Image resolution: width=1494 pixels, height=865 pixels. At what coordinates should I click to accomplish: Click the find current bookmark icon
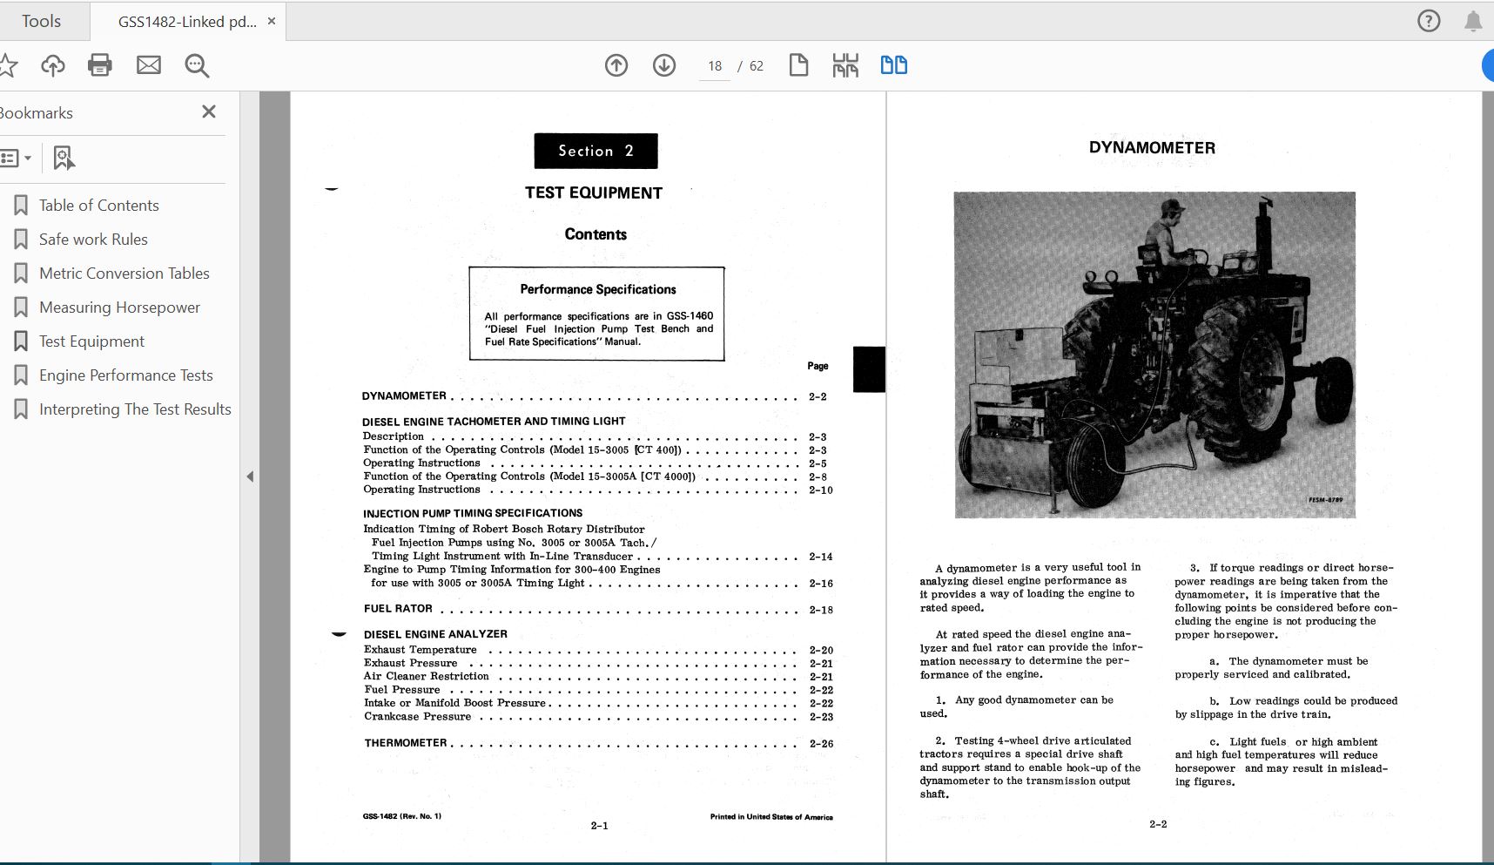click(64, 158)
